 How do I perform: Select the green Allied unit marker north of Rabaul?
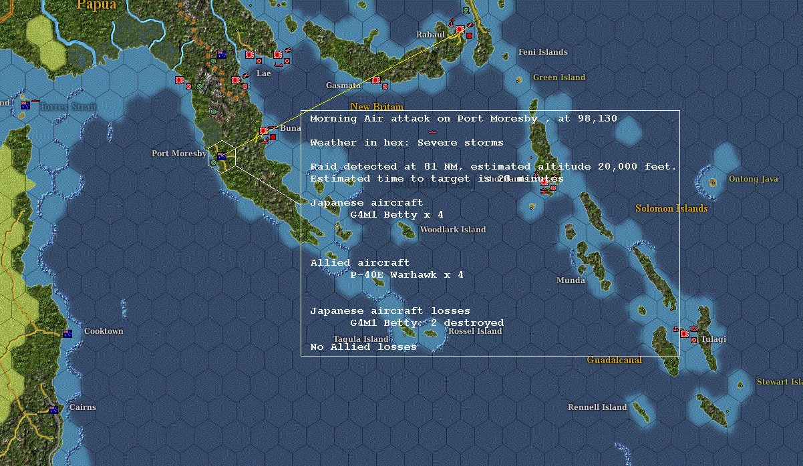pyautogui.click(x=466, y=11)
